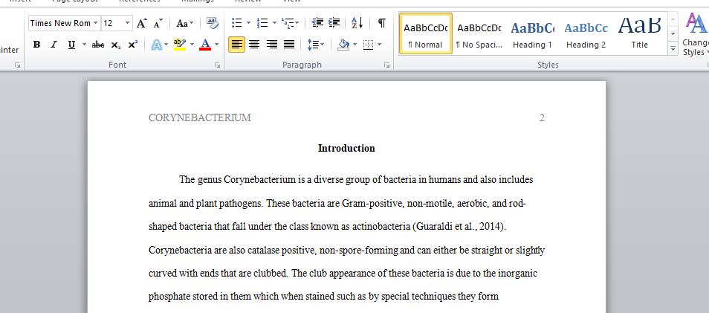Toggle Strikethrough formatting
Viewport: 709px width, 313px height.
[x=97, y=45]
